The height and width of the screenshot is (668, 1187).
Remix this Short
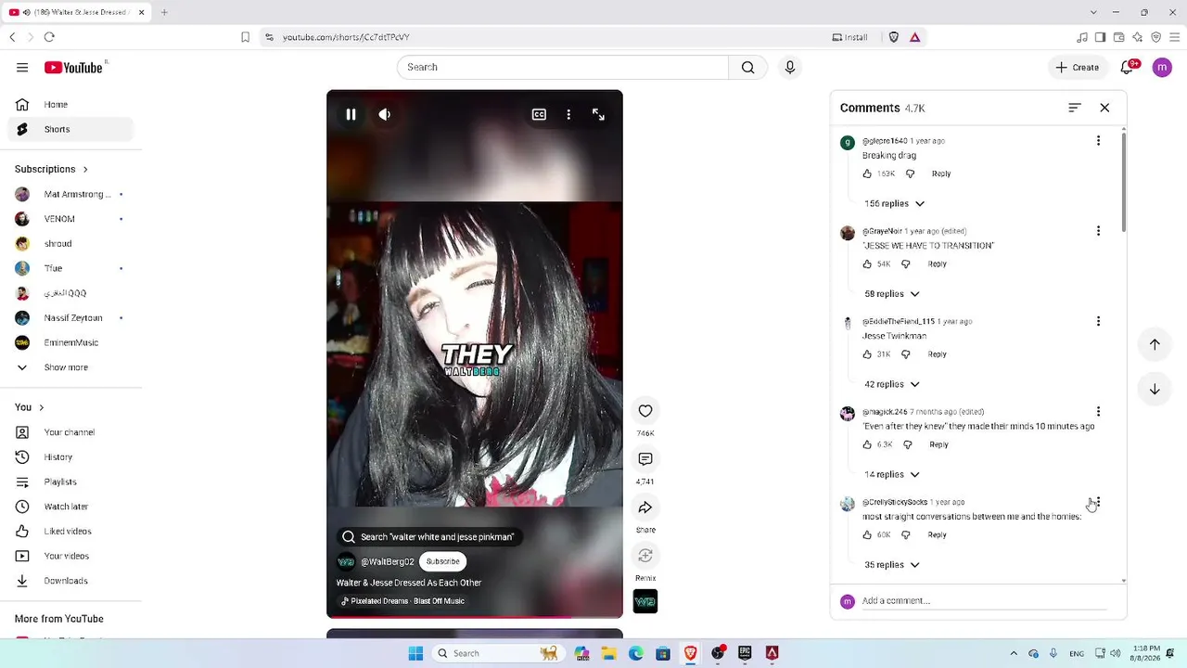[645, 556]
